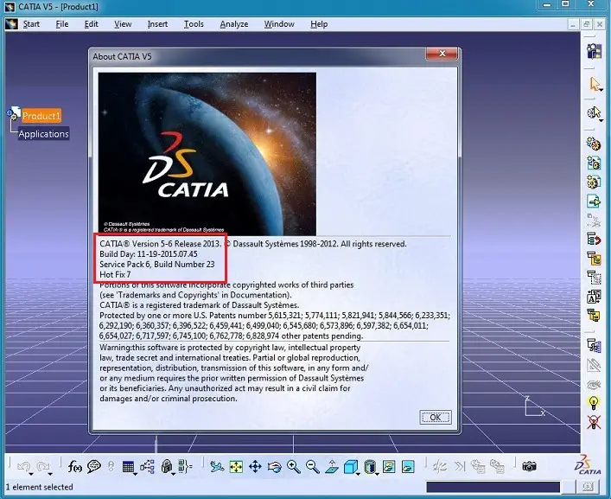Viewport: 611px width, 499px height.
Task: Click the Isometric View cube icon
Action: pyautogui.click(x=350, y=467)
